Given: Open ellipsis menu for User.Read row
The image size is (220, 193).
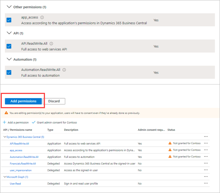Looking at the screenshot, I should pos(206,183).
